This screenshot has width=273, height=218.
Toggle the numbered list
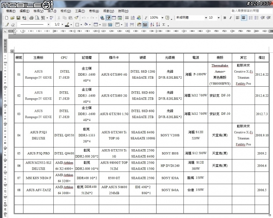click(x=251, y=18)
